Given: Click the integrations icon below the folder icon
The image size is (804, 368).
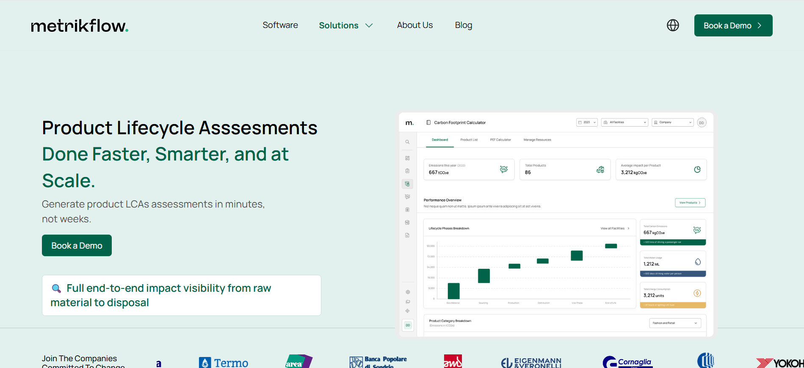Looking at the screenshot, I should coord(408,311).
